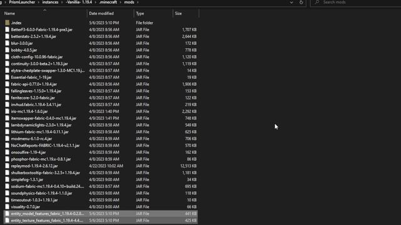
Task: Click the itemswapper jar file icon
Action: click(x=7, y=118)
